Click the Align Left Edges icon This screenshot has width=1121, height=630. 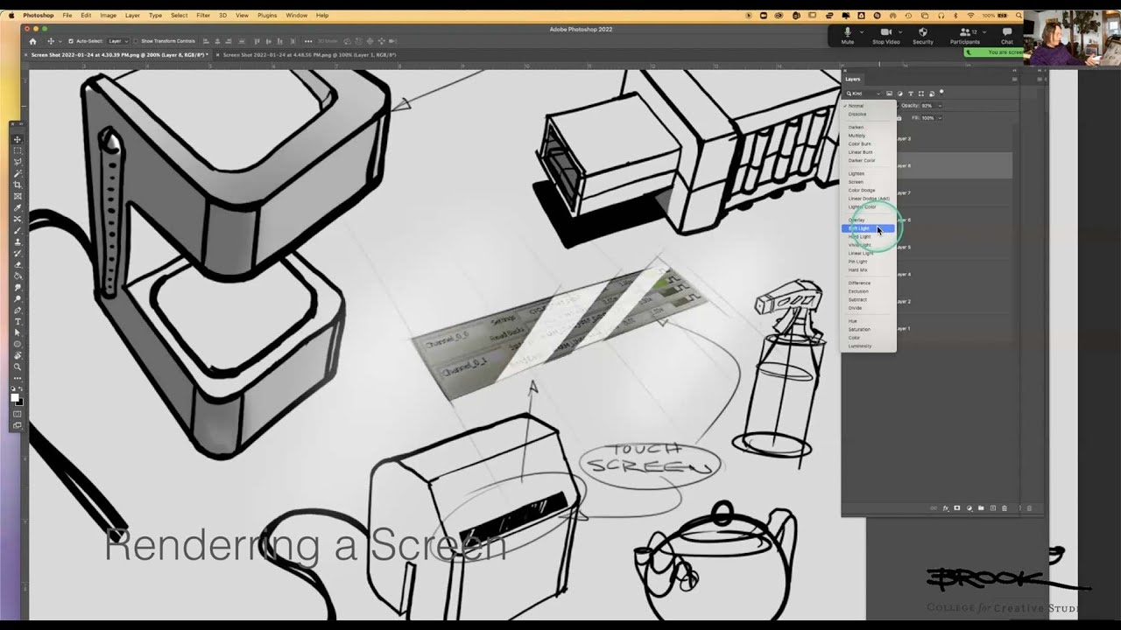(x=206, y=41)
